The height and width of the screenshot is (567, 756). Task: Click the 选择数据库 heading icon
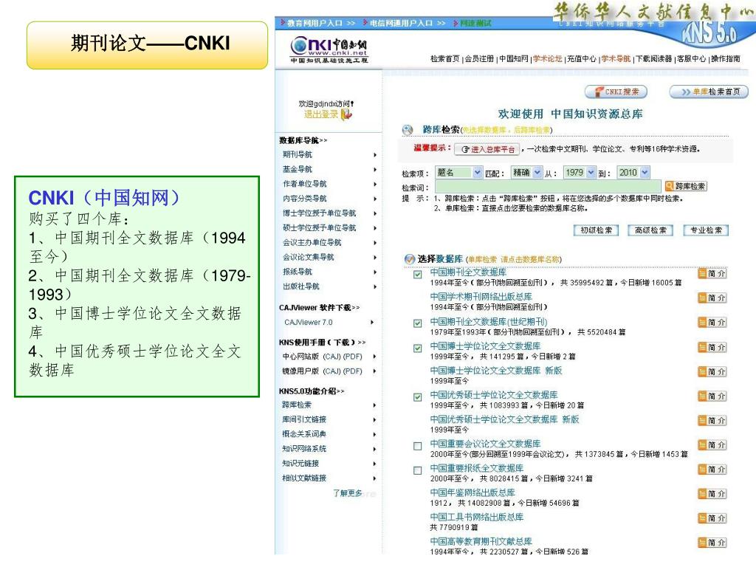click(x=410, y=259)
